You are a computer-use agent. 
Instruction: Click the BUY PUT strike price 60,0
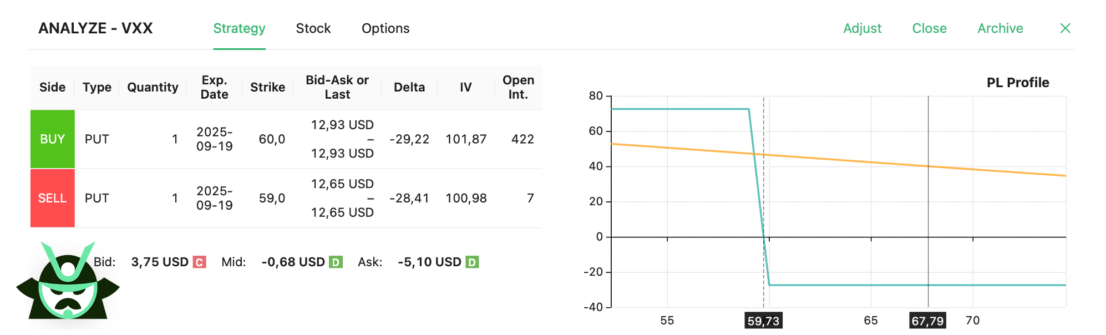point(272,139)
